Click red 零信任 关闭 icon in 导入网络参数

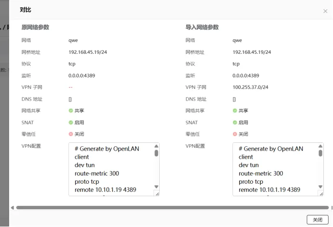click(x=235, y=134)
